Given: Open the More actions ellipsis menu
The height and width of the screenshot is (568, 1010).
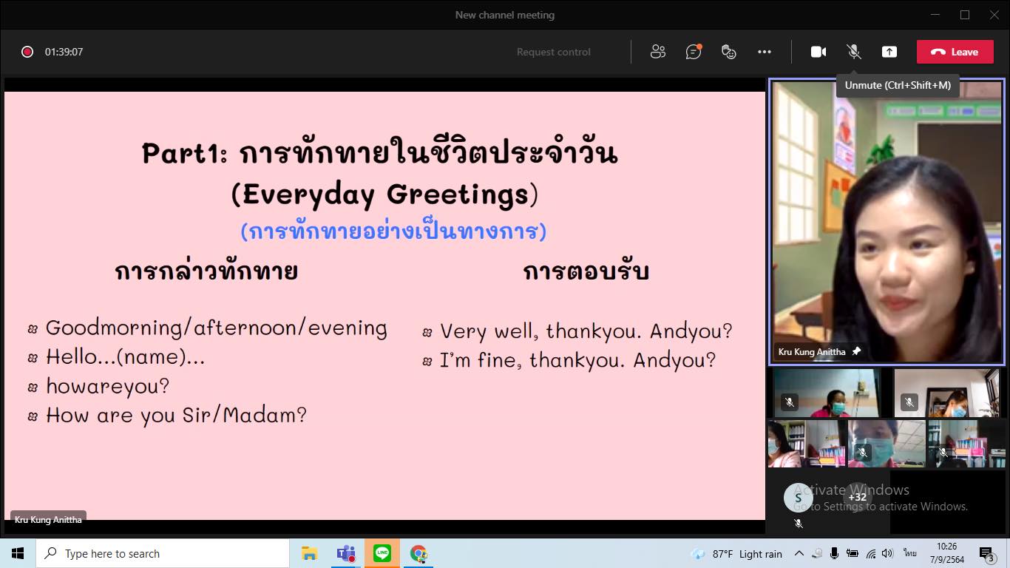Looking at the screenshot, I should [x=765, y=52].
